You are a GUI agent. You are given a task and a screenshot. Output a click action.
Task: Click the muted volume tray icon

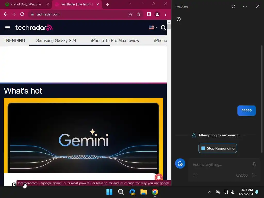tap(233, 192)
